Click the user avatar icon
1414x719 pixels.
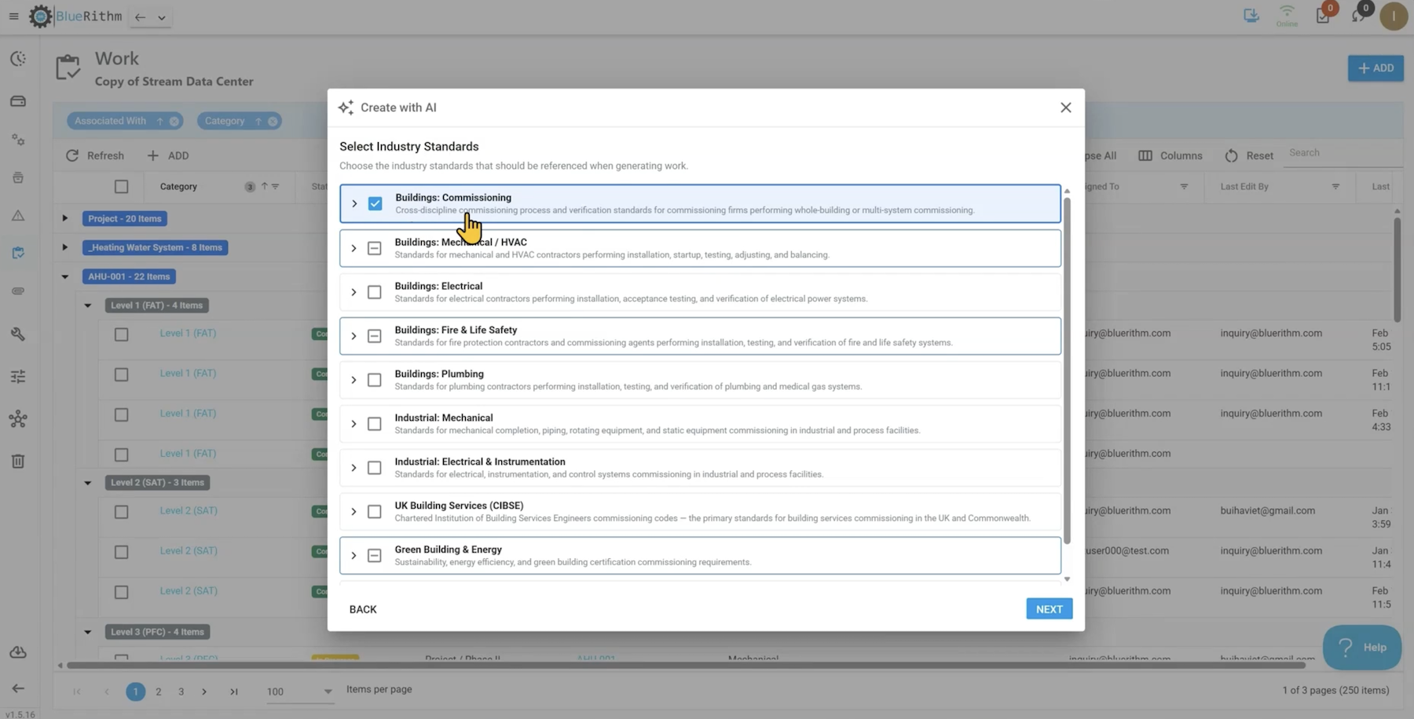(1394, 16)
